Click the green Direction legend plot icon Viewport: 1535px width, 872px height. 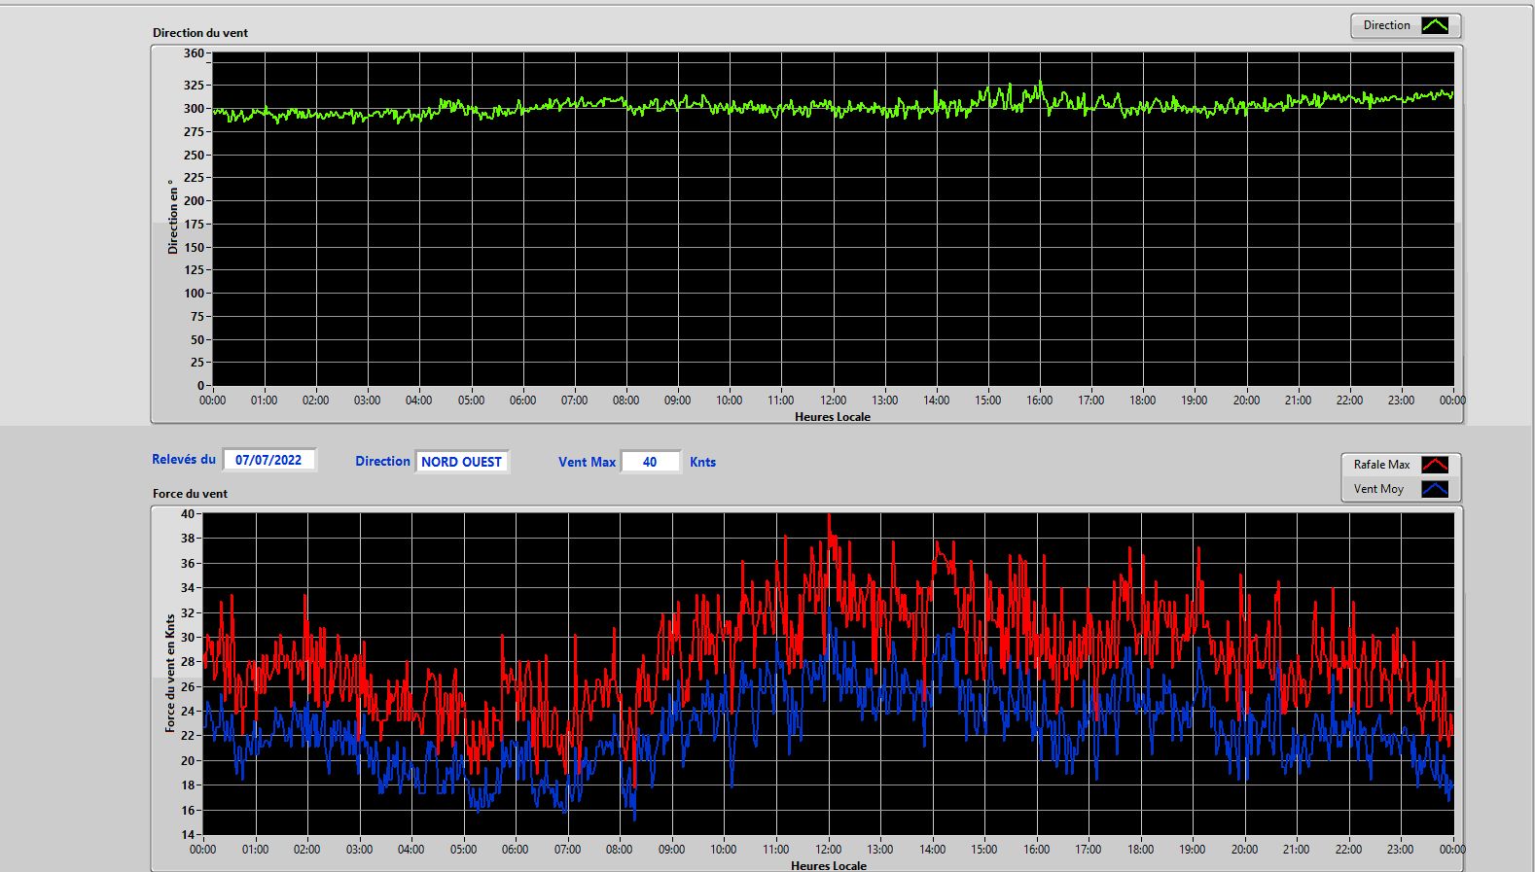[x=1435, y=26]
